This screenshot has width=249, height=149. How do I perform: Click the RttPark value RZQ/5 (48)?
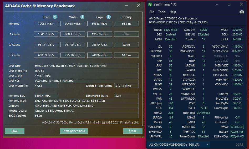click(237, 132)
